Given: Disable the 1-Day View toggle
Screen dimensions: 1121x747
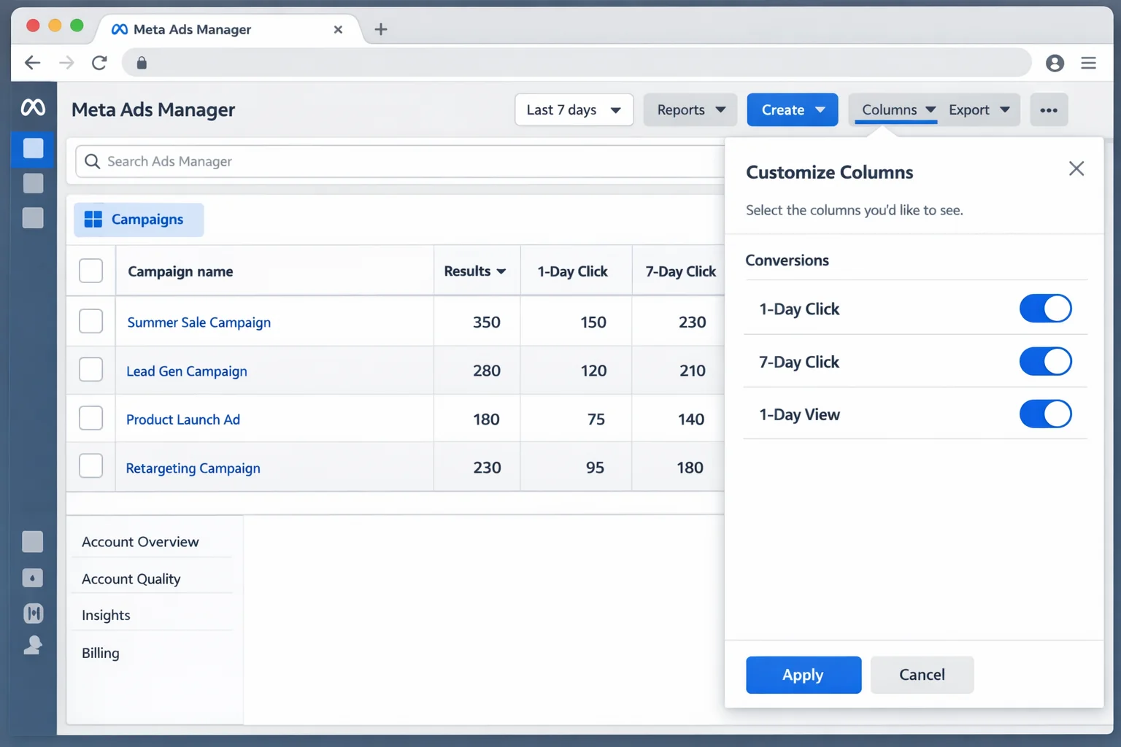Looking at the screenshot, I should click(1045, 414).
